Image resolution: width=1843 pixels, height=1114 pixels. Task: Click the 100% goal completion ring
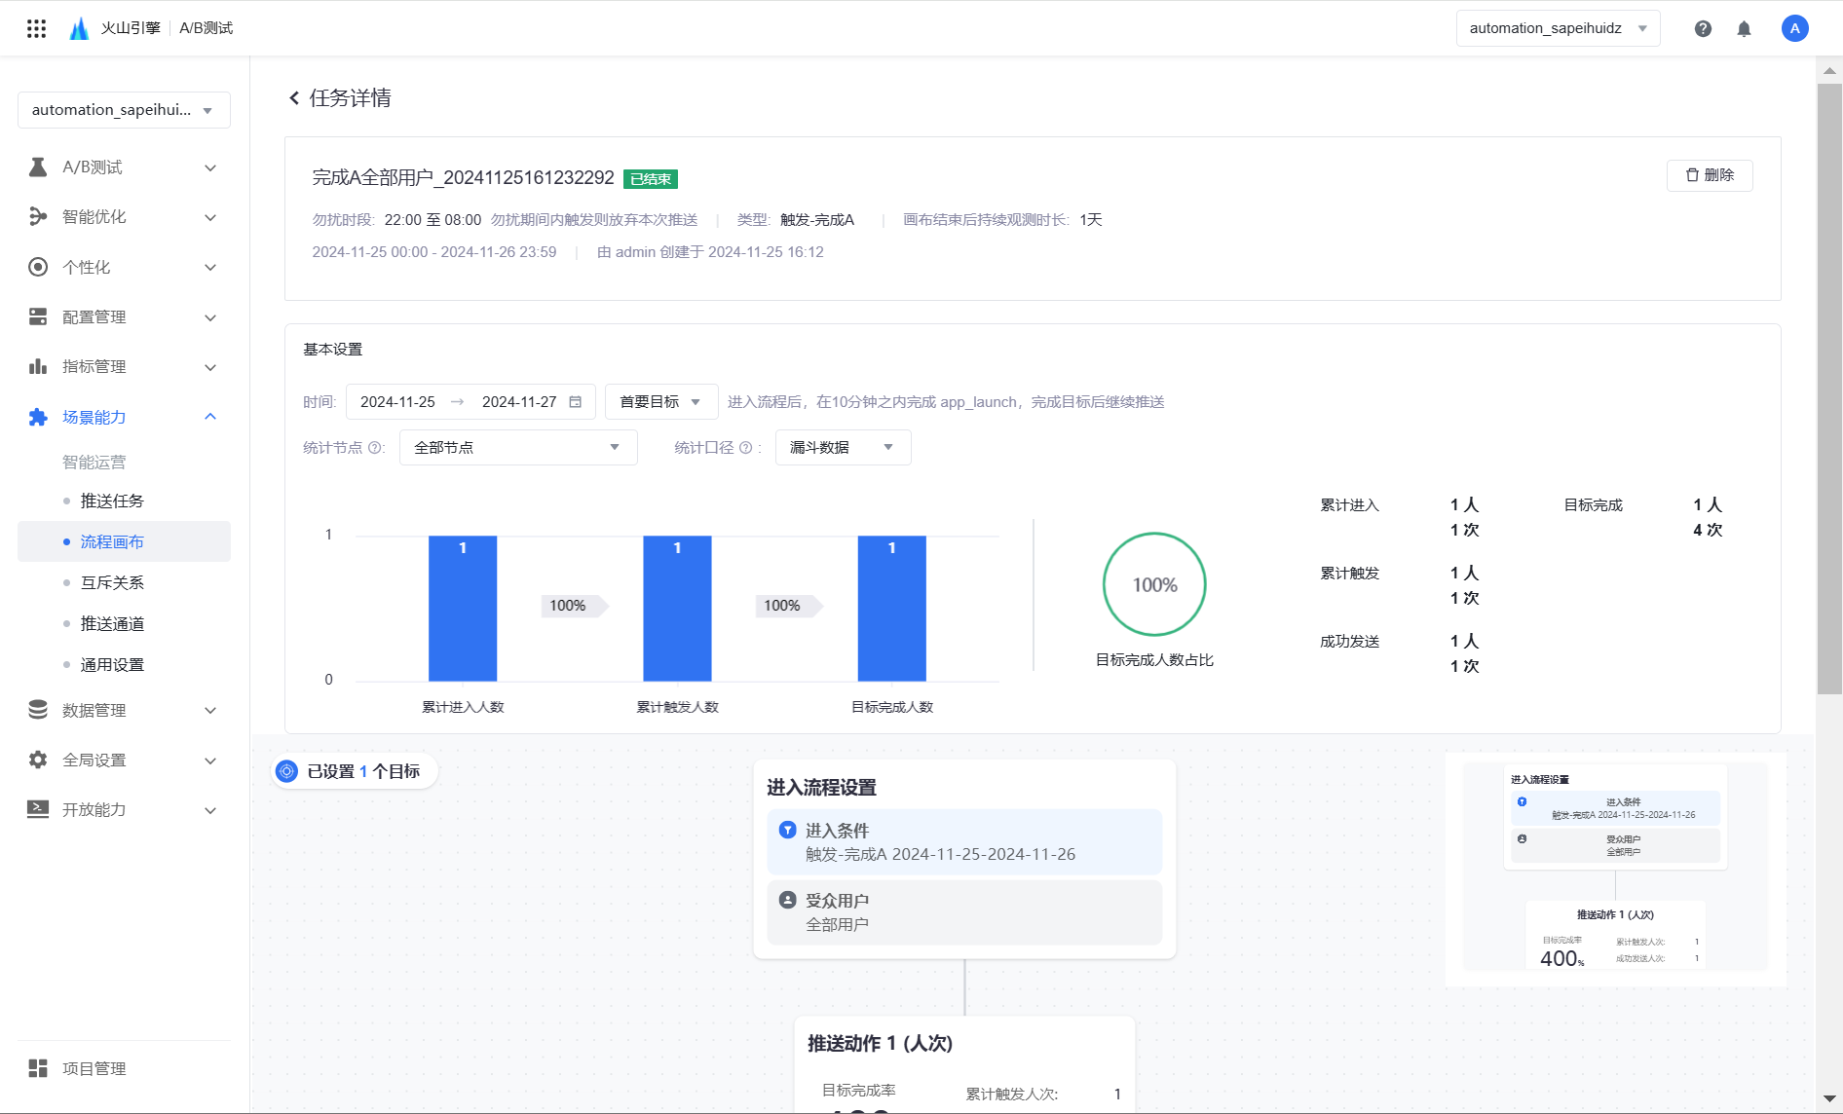pos(1154,584)
